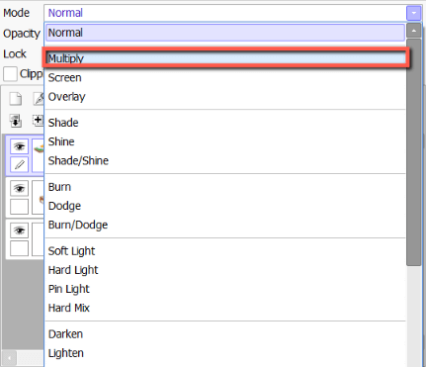The image size is (426, 367).
Task: Click the selection plus icon in layer tools
Action: [x=39, y=120]
